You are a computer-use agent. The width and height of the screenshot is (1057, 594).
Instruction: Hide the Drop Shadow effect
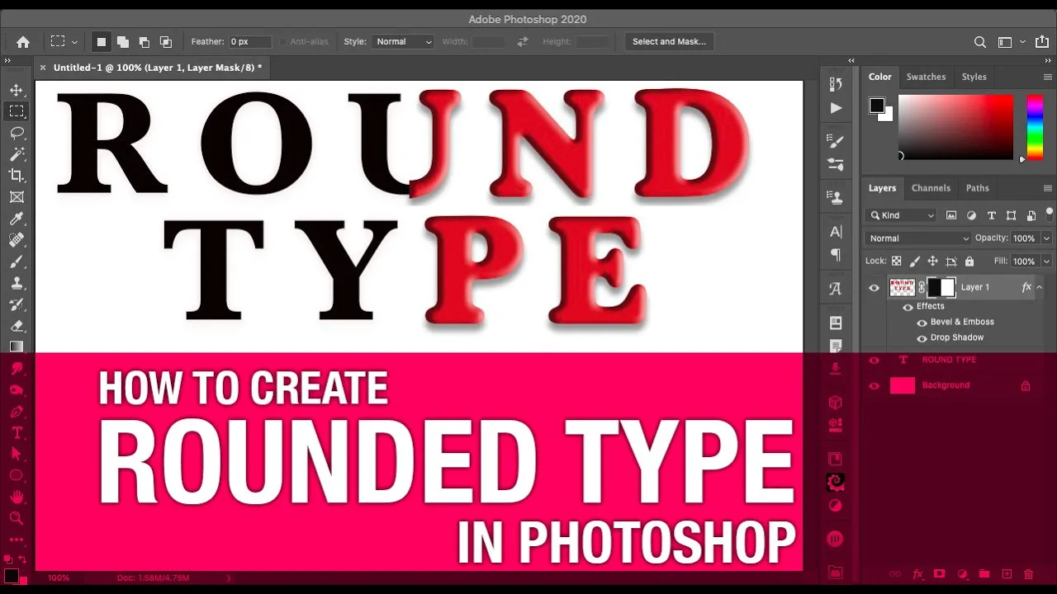pyautogui.click(x=922, y=338)
